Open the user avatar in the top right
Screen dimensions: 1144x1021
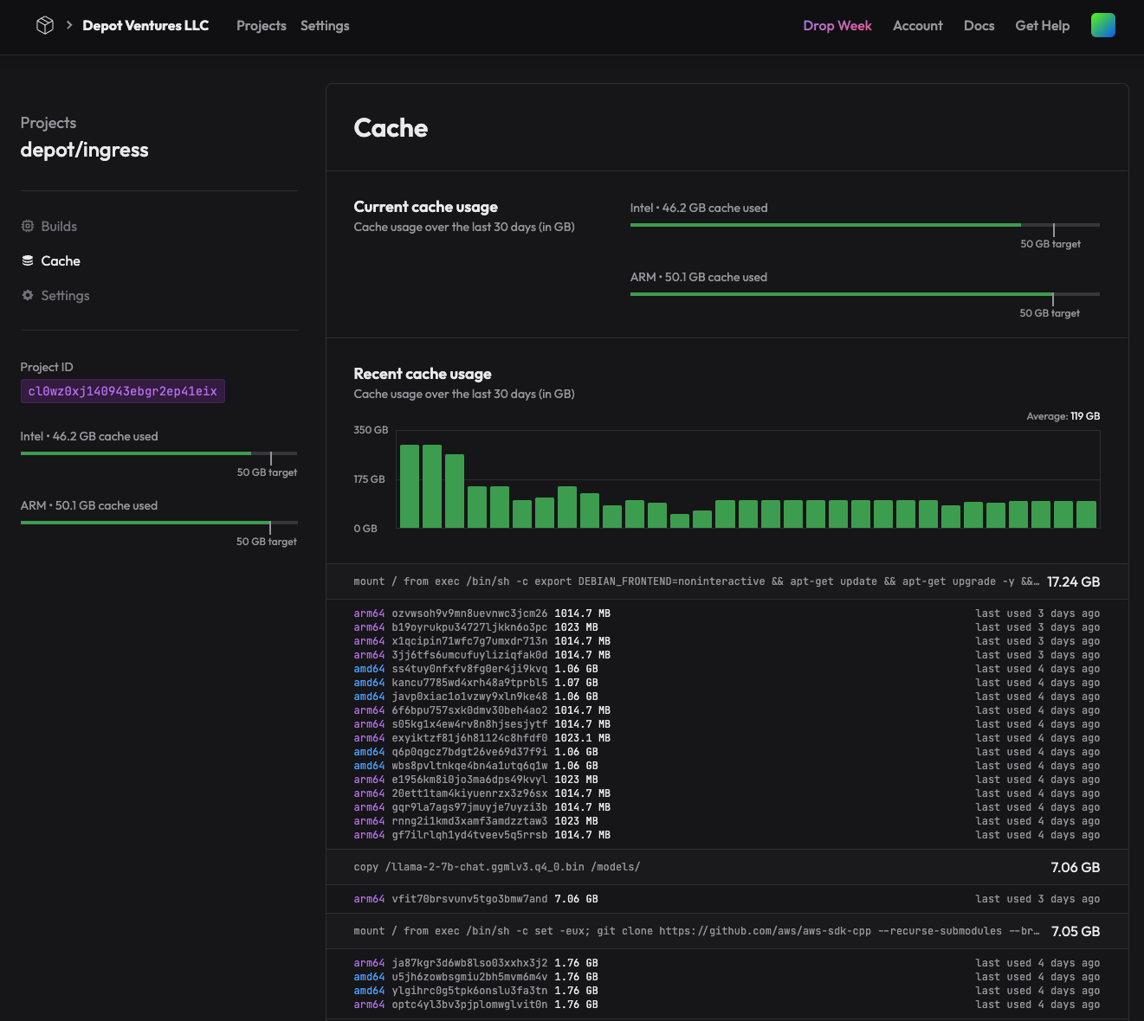(1102, 26)
